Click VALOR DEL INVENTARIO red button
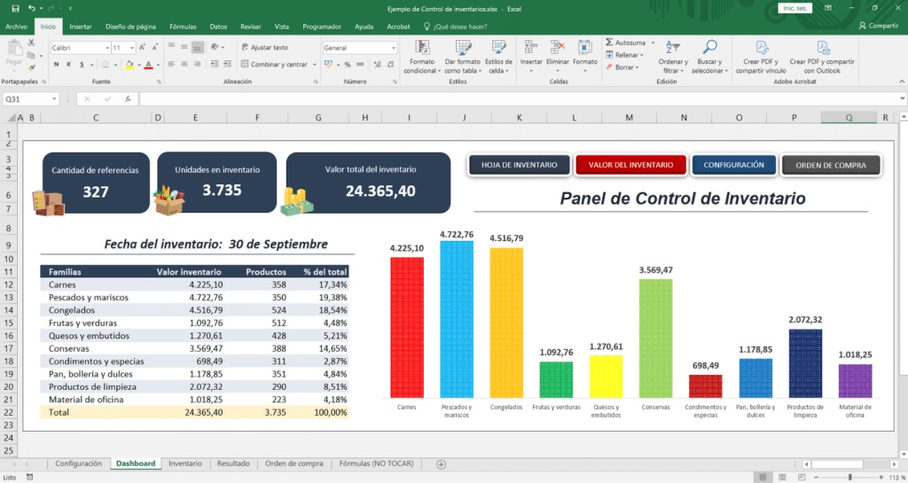 click(630, 165)
